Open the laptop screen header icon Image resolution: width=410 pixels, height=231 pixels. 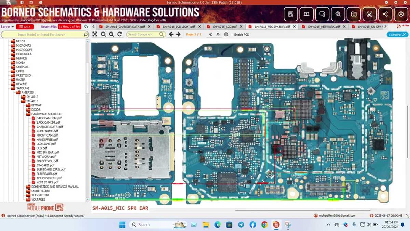point(306,14)
